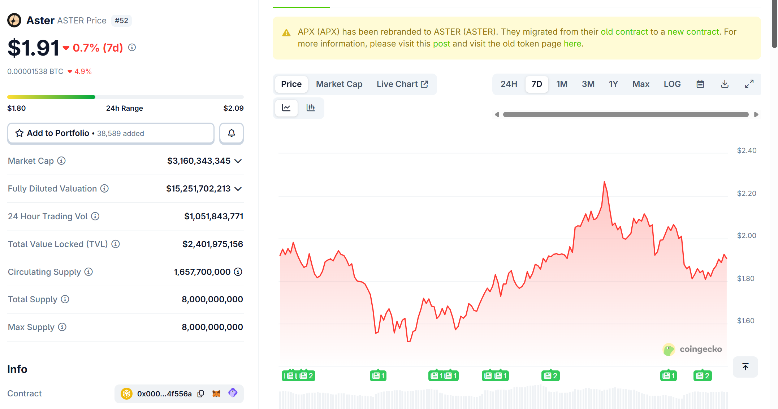Open the Circulating Supply info breakdown icon
This screenshot has width=778, height=409.
click(238, 272)
